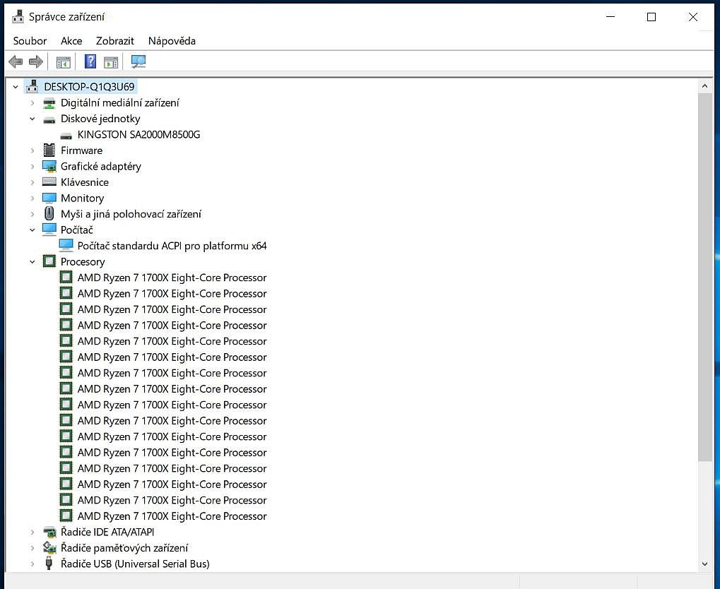Image resolution: width=720 pixels, height=589 pixels.
Task: Minimize the Správce zařízení window
Action: pos(610,17)
